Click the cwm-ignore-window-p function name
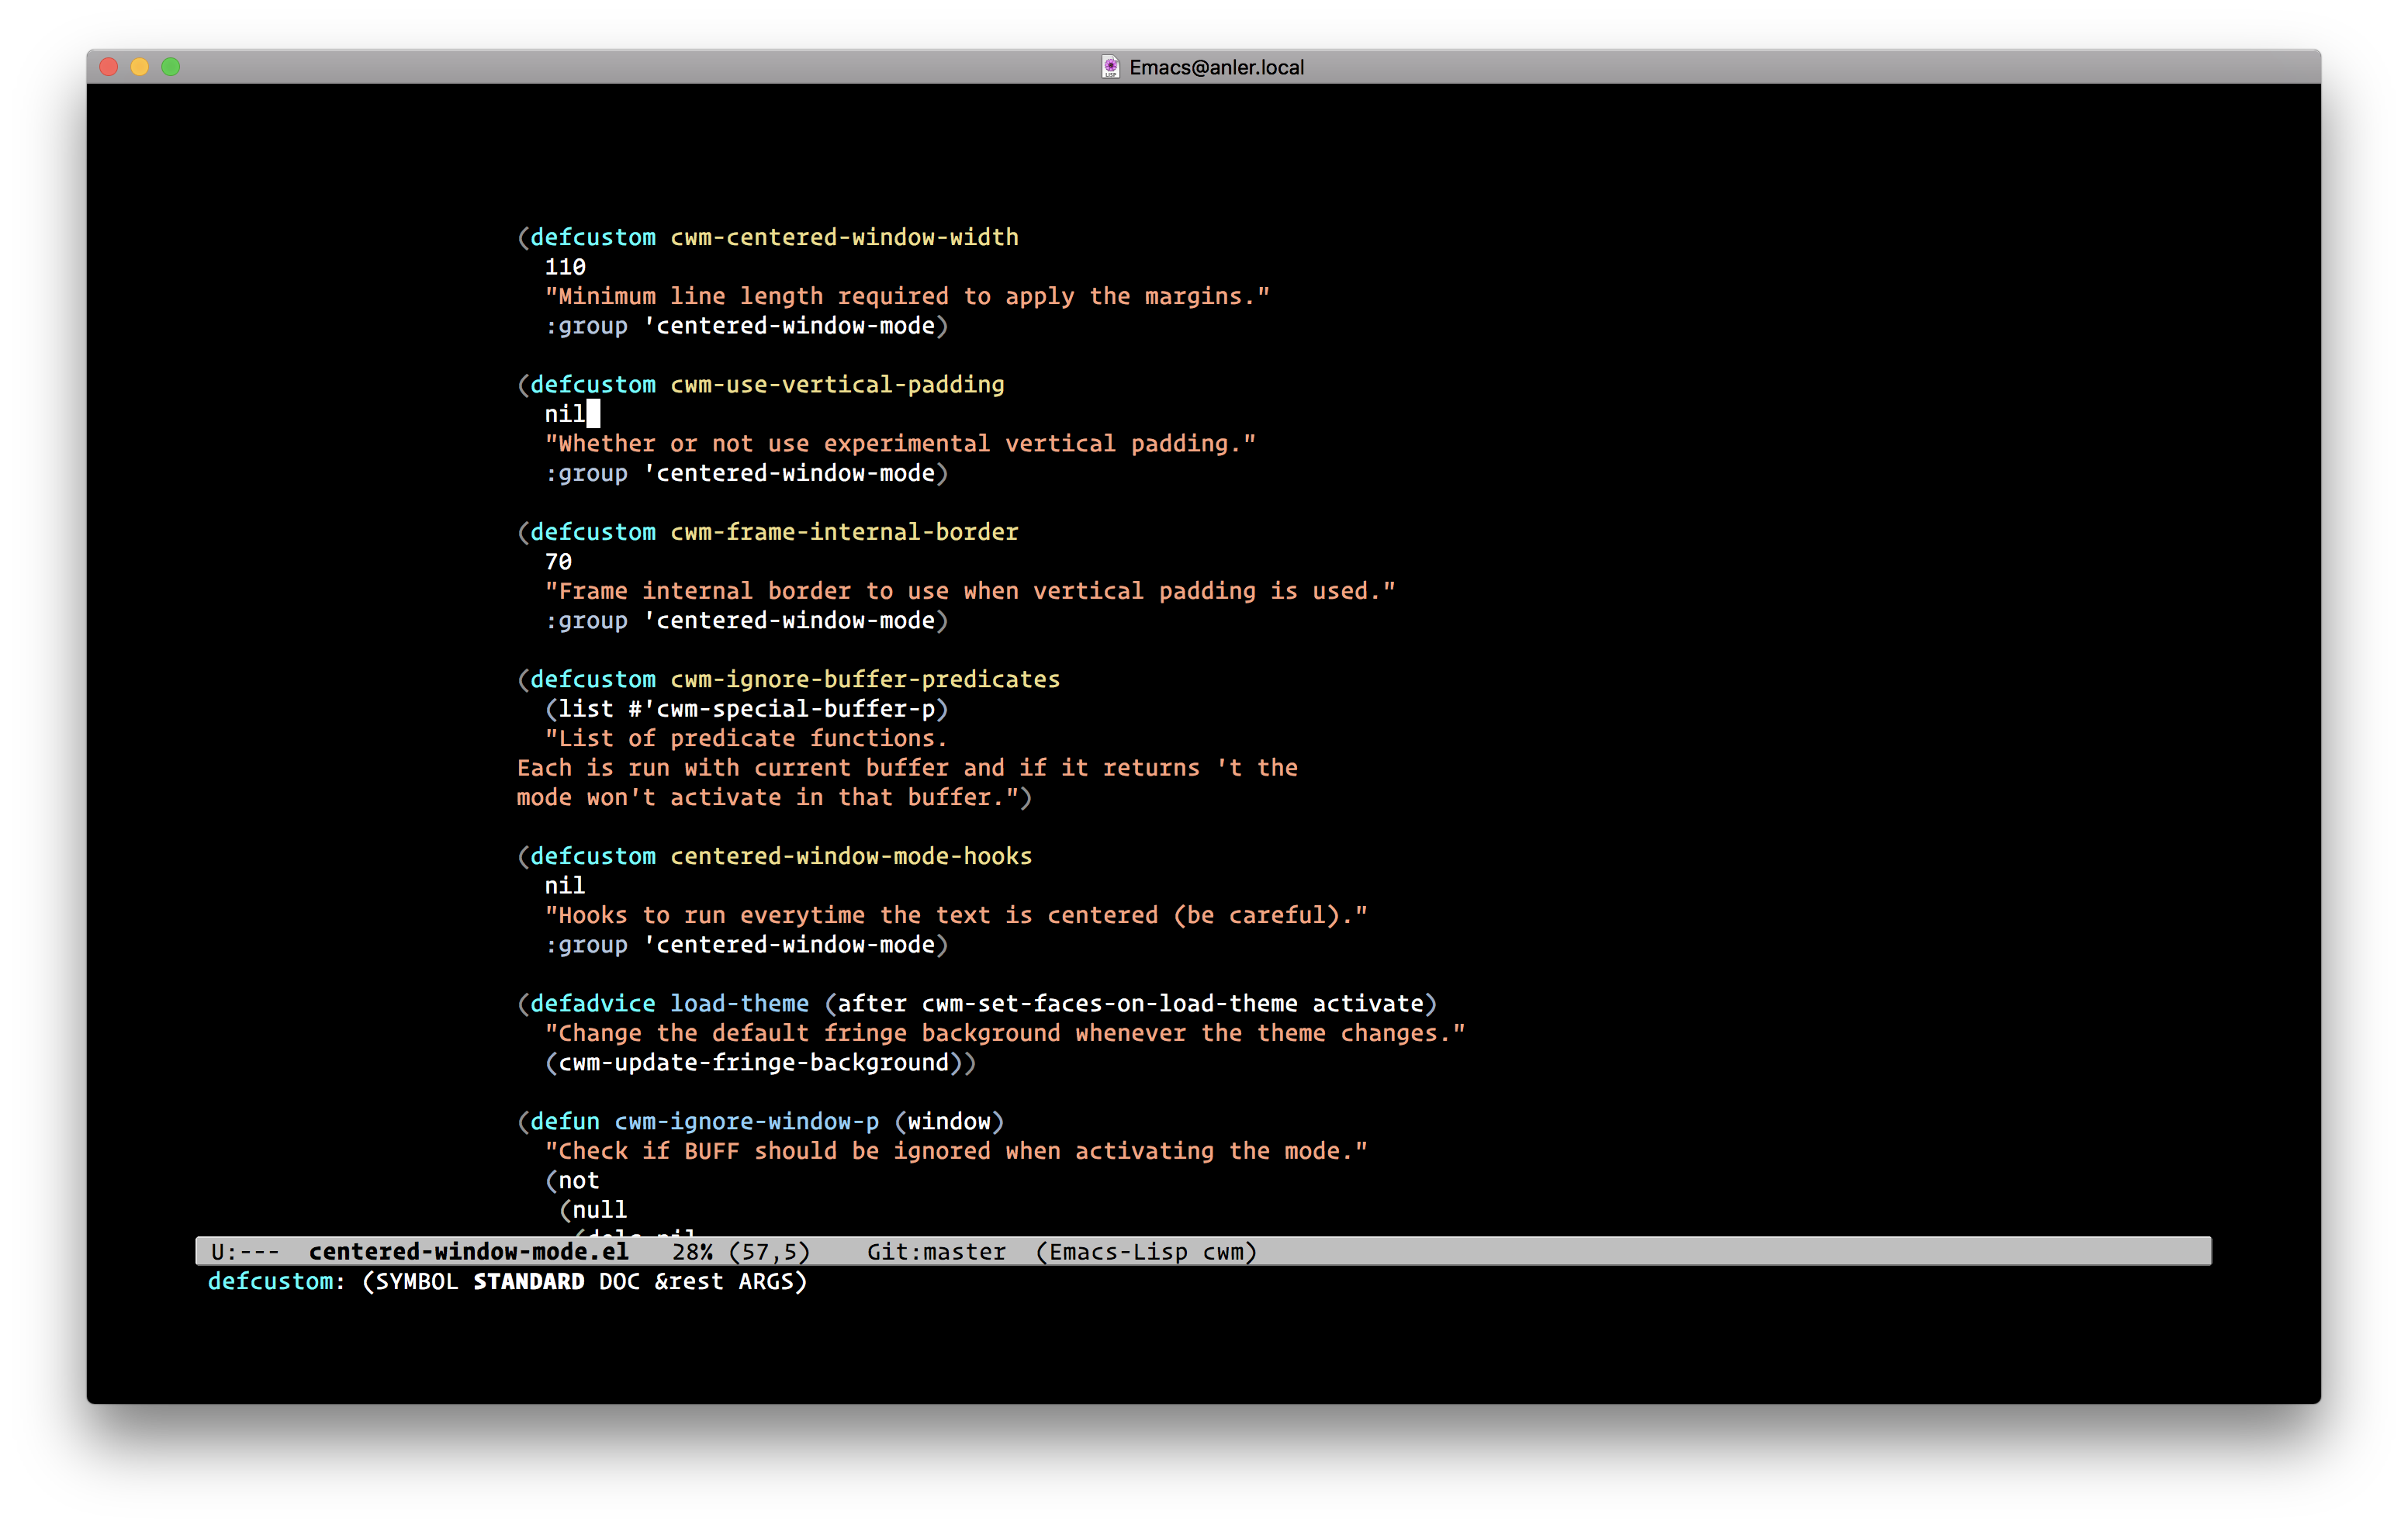Viewport: 2408px width, 1528px height. 746,1121
